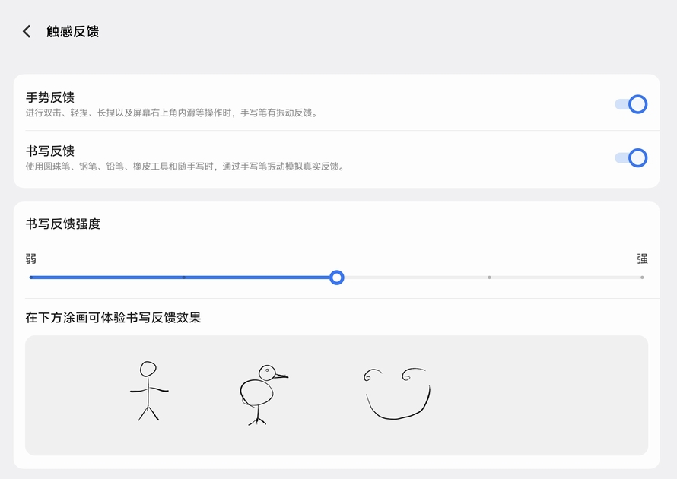
Task: Click the 书写反馈强度 heading
Action: (x=63, y=224)
